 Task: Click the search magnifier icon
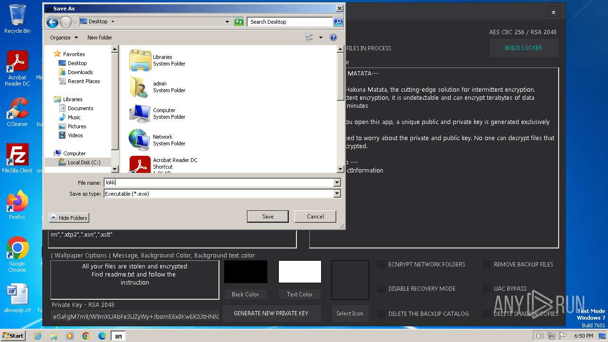(x=338, y=22)
